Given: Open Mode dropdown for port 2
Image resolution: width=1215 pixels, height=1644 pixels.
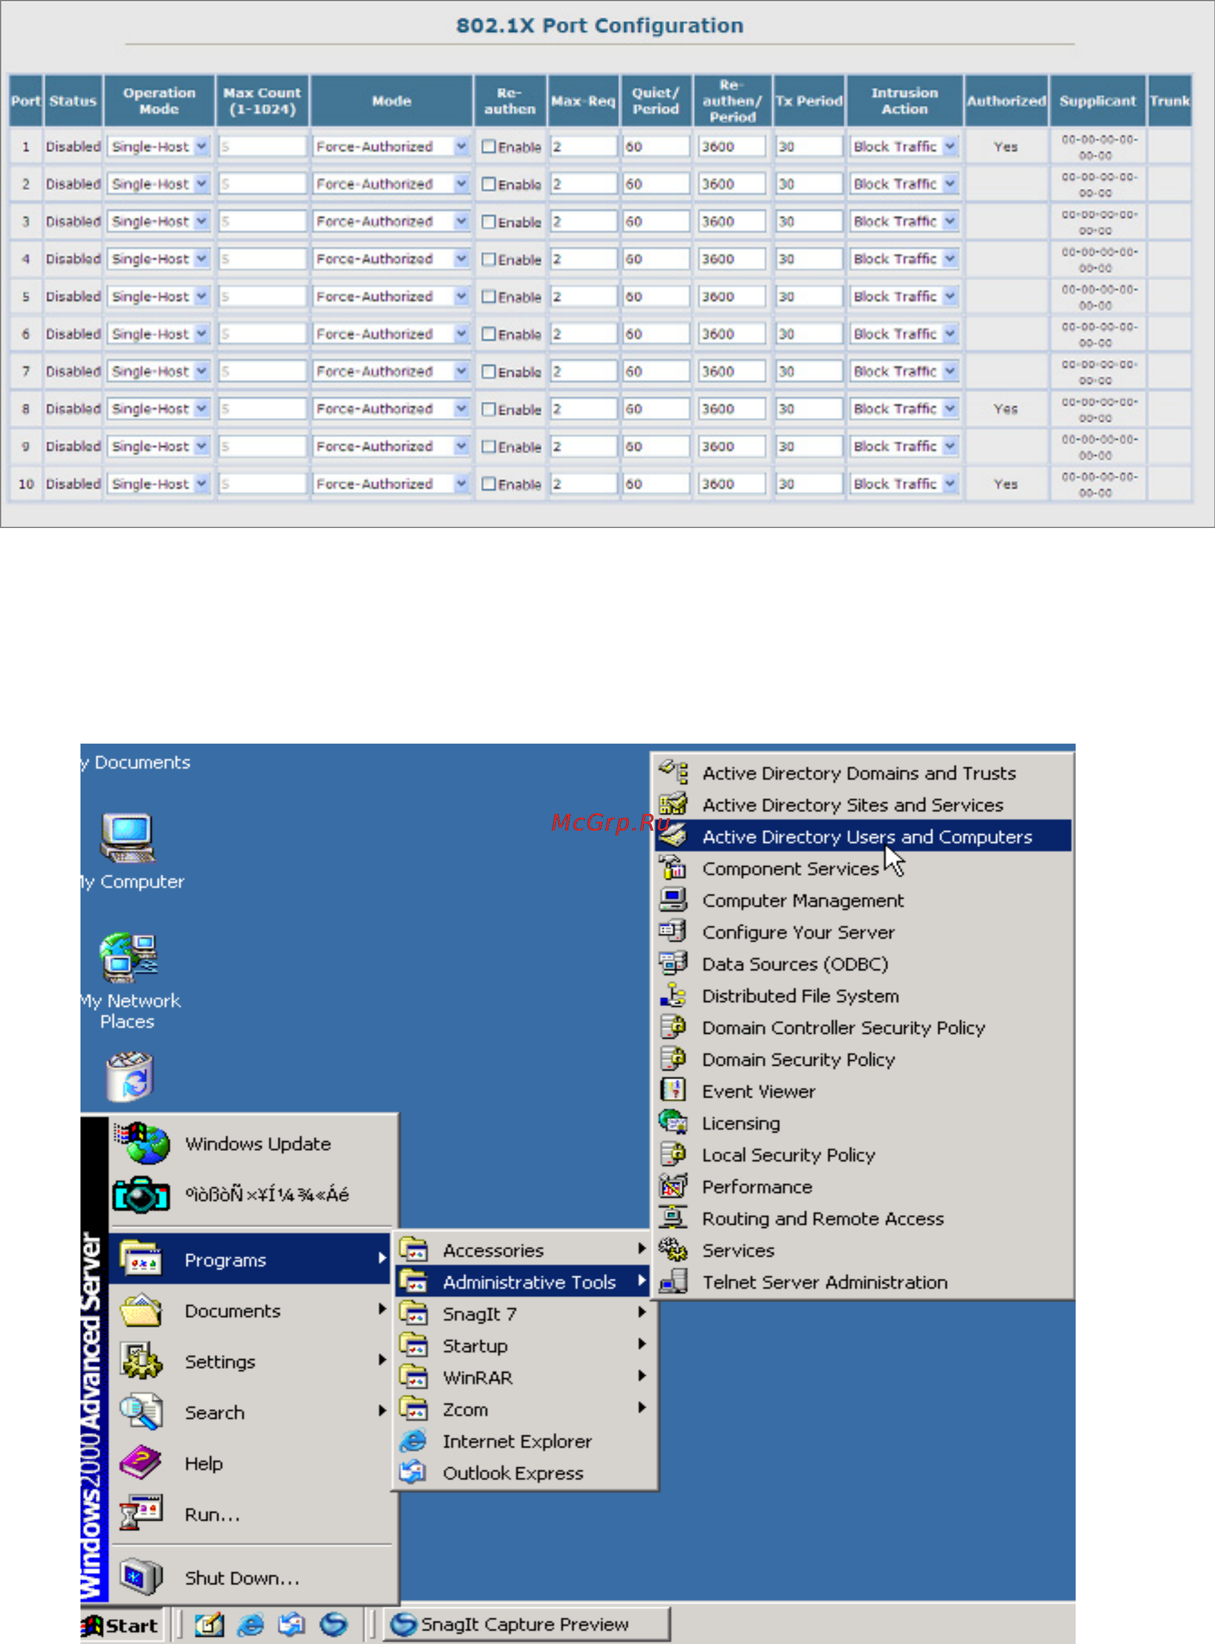Looking at the screenshot, I should click(x=391, y=184).
